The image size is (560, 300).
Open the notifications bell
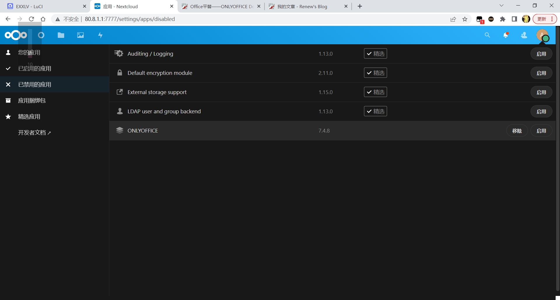[x=505, y=35]
